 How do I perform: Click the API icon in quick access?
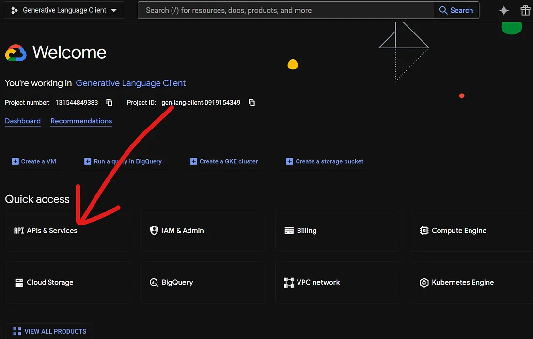19,231
